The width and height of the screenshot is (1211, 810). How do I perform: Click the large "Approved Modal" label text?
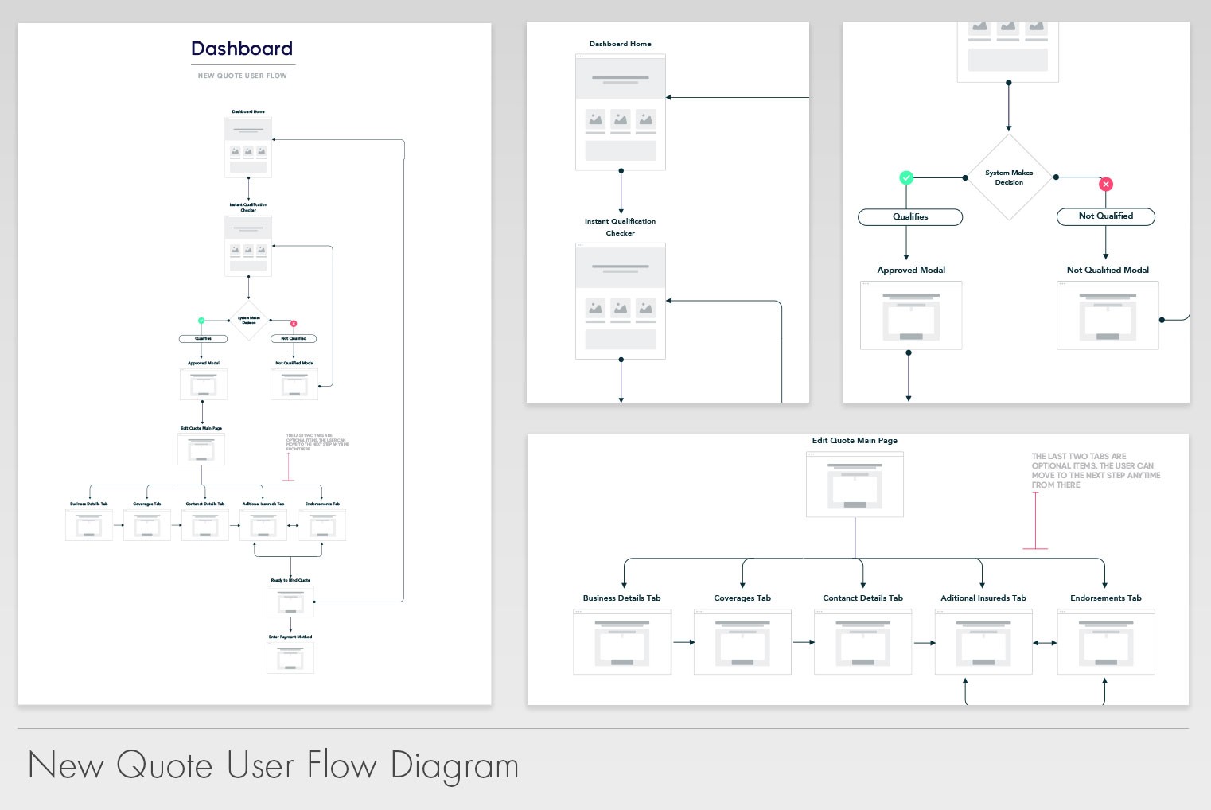(911, 270)
